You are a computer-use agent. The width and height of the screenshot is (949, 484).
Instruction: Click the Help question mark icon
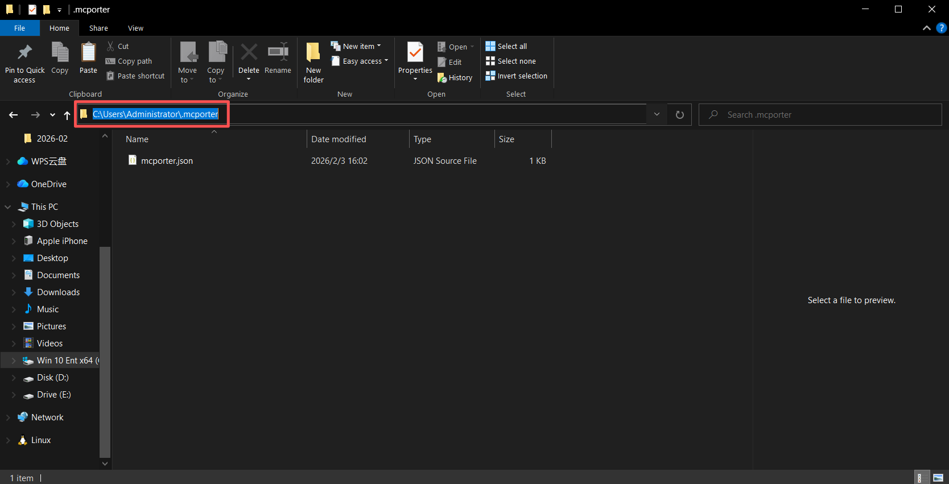(941, 28)
